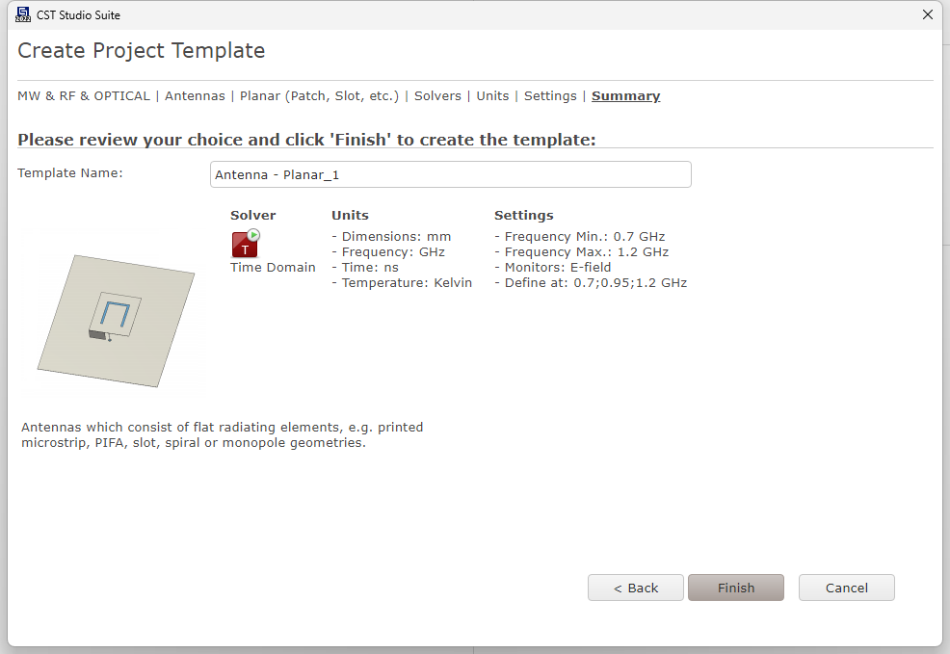Screen dimensions: 950x654
Task: Select the Summary step
Action: click(x=626, y=95)
